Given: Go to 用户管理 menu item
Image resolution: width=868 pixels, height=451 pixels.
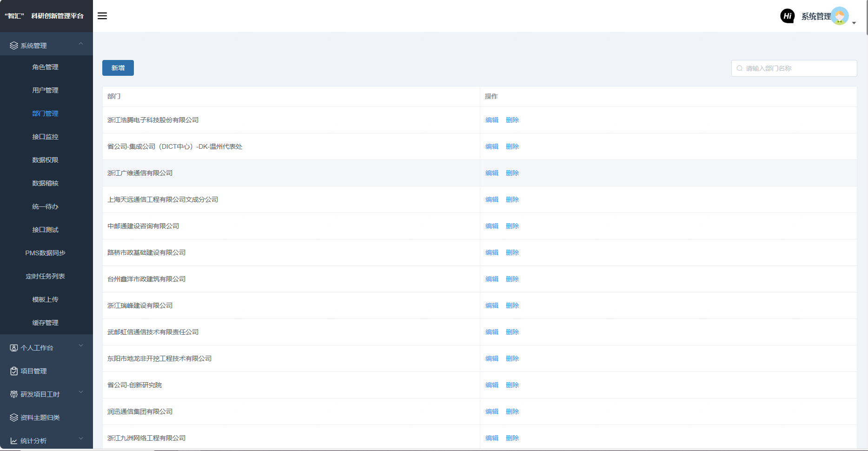Looking at the screenshot, I should [x=45, y=90].
